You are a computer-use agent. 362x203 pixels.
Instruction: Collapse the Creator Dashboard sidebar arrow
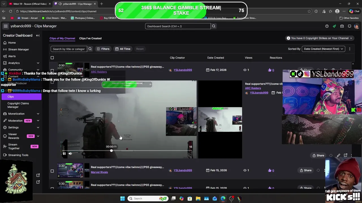click(x=38, y=36)
